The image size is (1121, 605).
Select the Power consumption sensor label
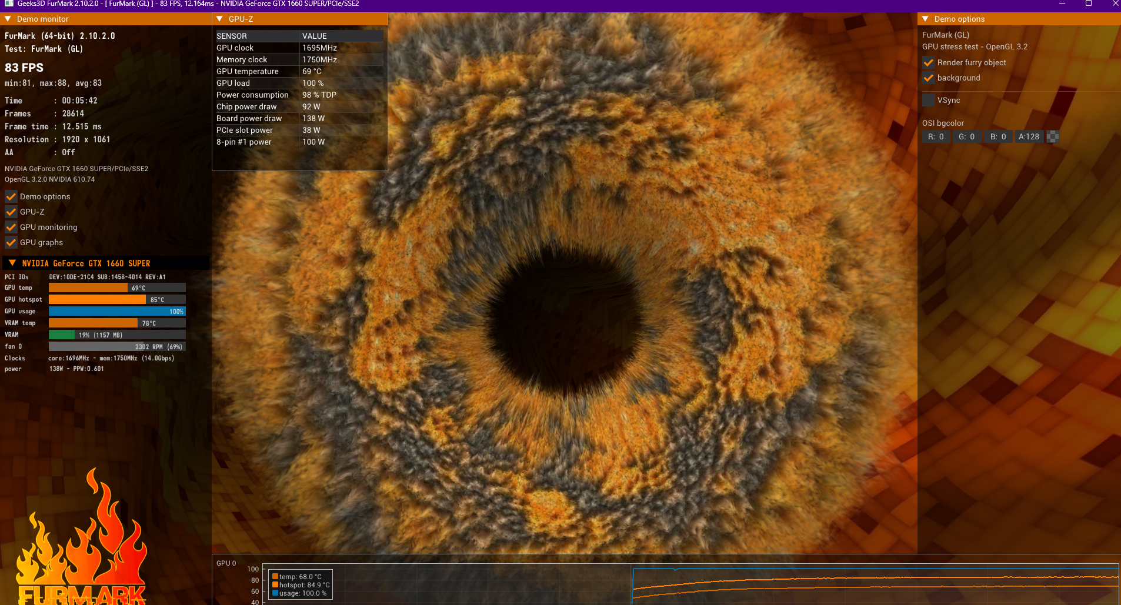pyautogui.click(x=253, y=95)
